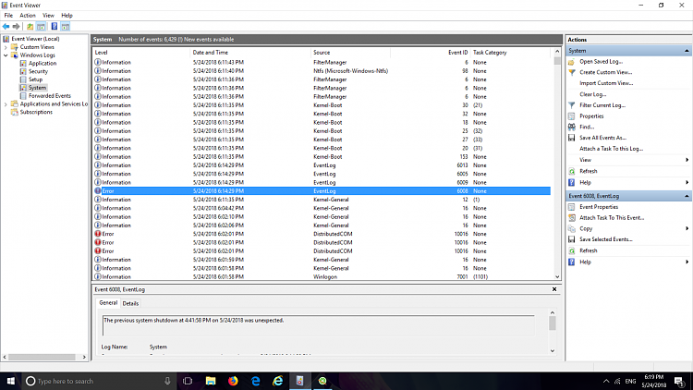Click the red error icon at 6:02:01 PM first DistributedCOM row
Screen dimensions: 693x390
point(98,234)
